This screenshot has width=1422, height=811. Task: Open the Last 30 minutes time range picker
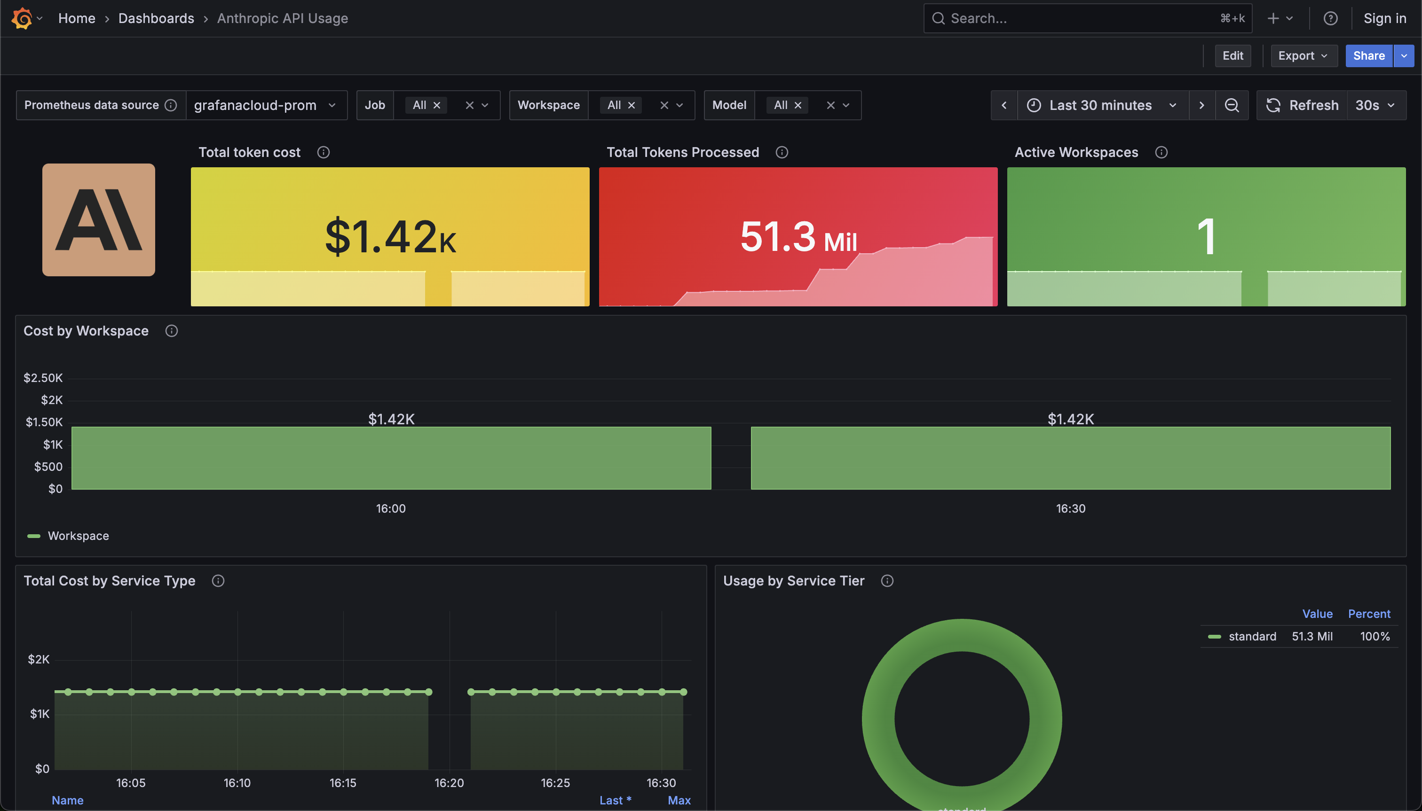tap(1100, 105)
